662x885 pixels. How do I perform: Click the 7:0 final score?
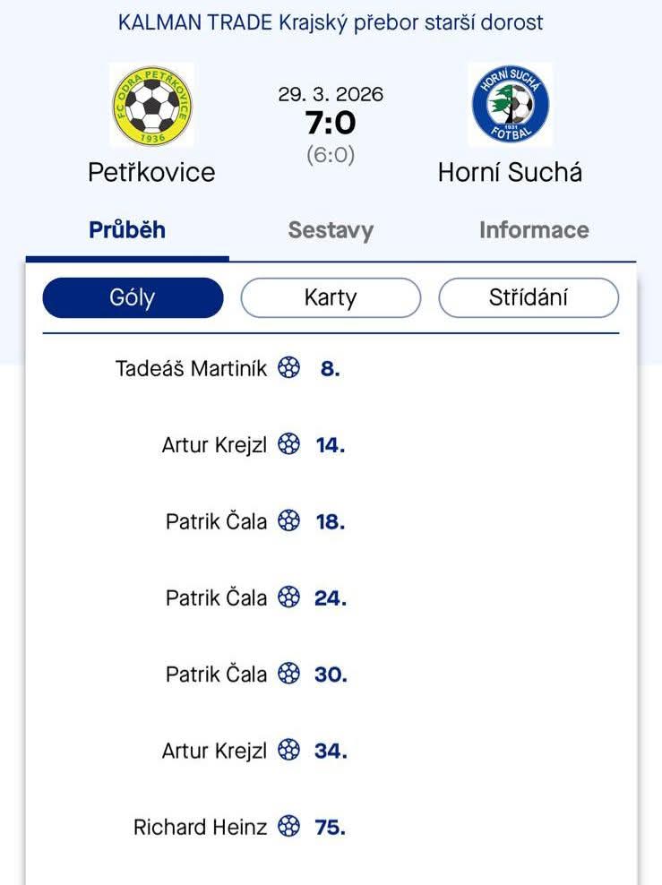tap(331, 123)
